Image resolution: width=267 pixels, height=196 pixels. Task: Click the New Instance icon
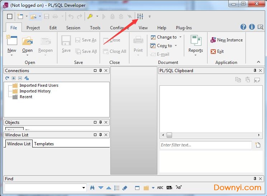pos(213,40)
